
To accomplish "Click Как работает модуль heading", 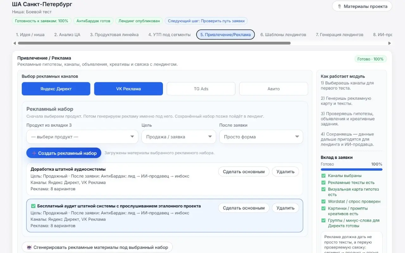I will click(343, 76).
